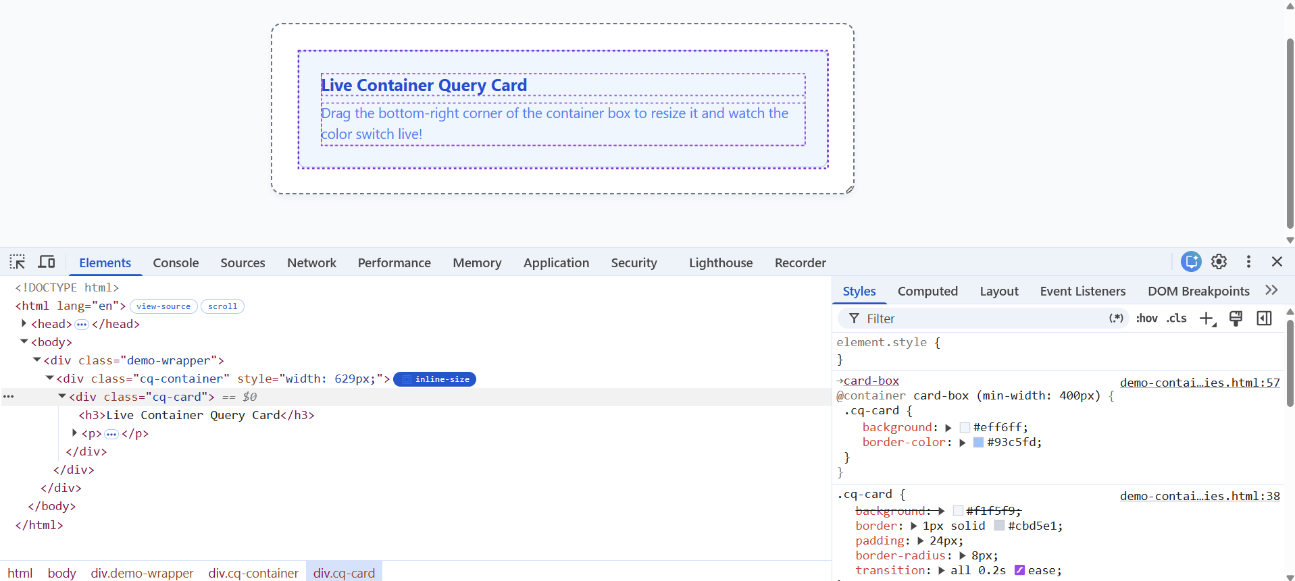This screenshot has width=1295, height=581.
Task: Select the Elements tab
Action: pos(105,262)
